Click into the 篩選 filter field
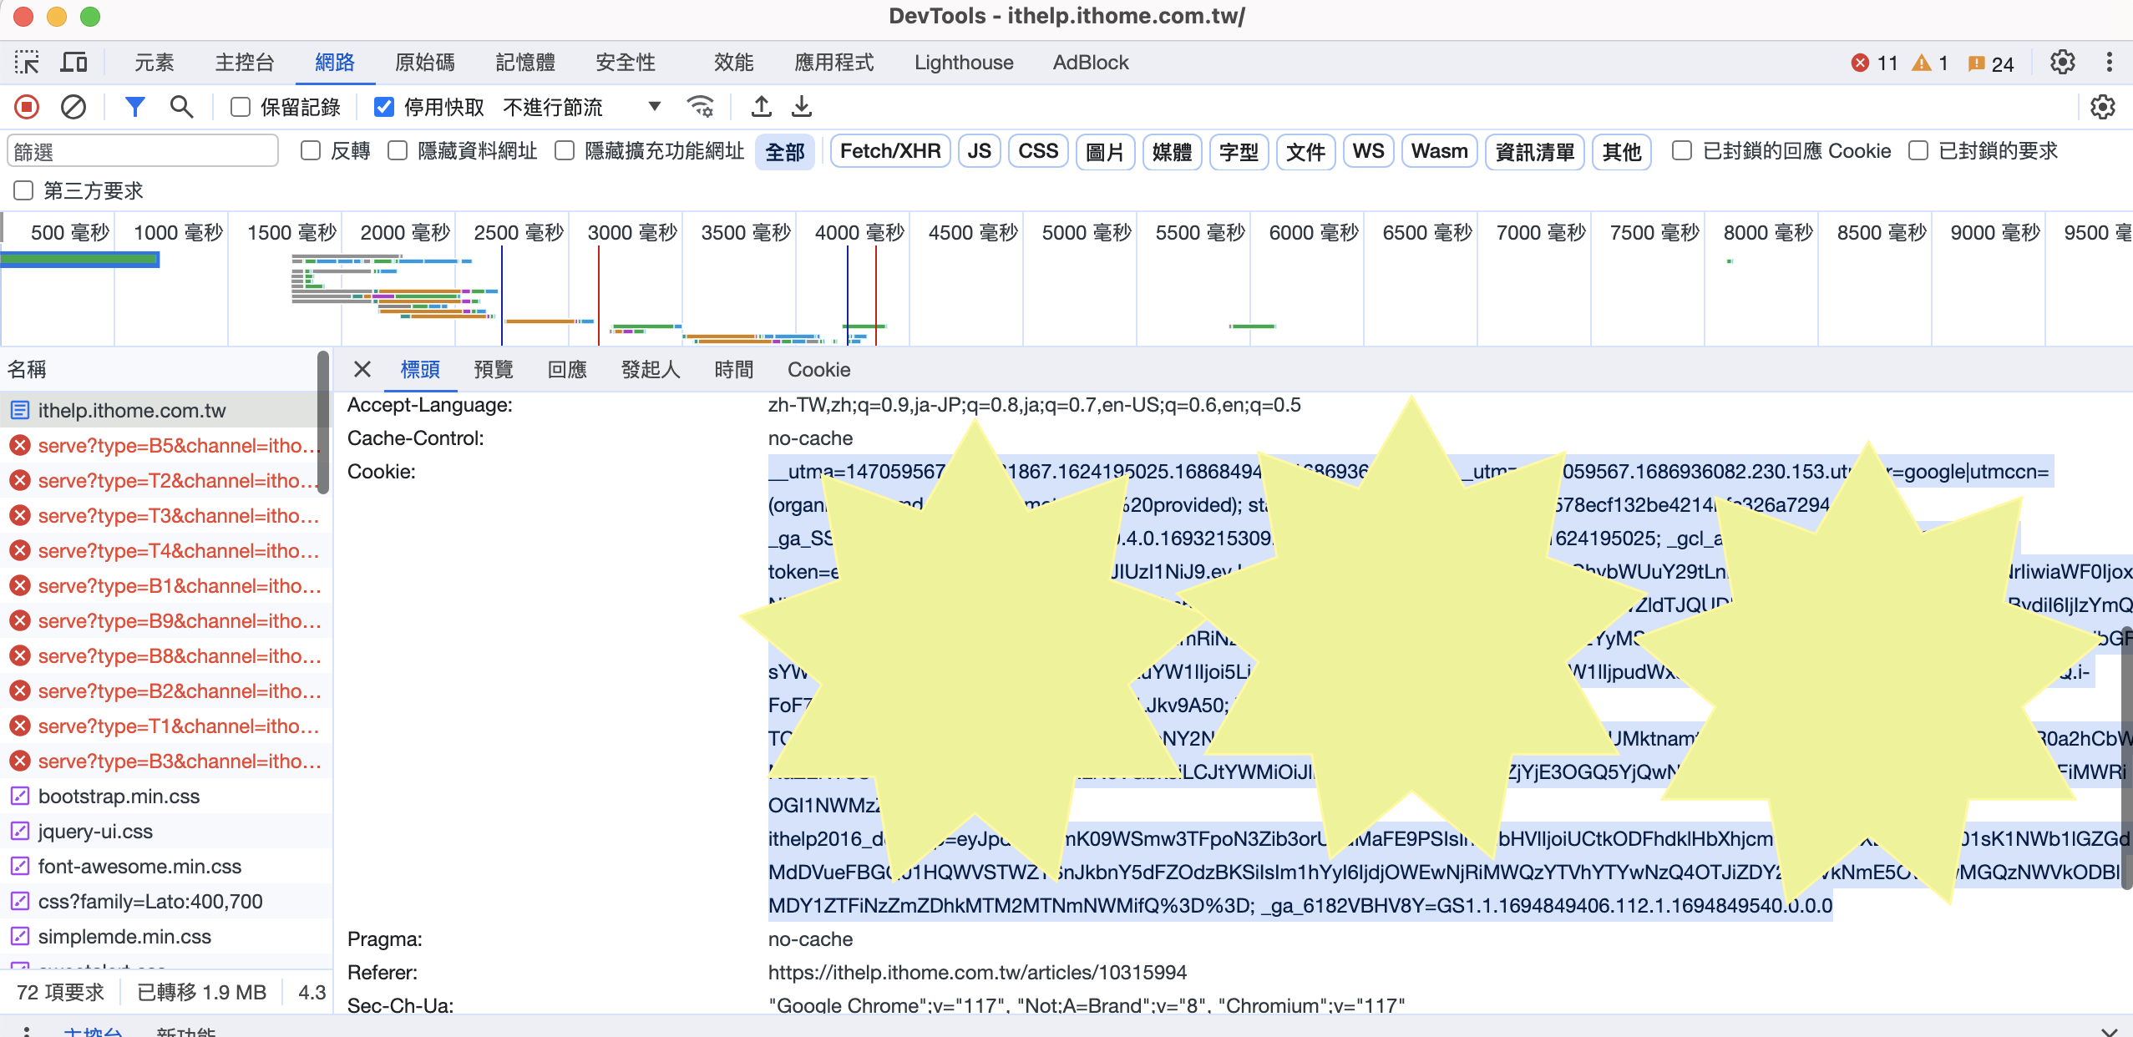 point(142,152)
